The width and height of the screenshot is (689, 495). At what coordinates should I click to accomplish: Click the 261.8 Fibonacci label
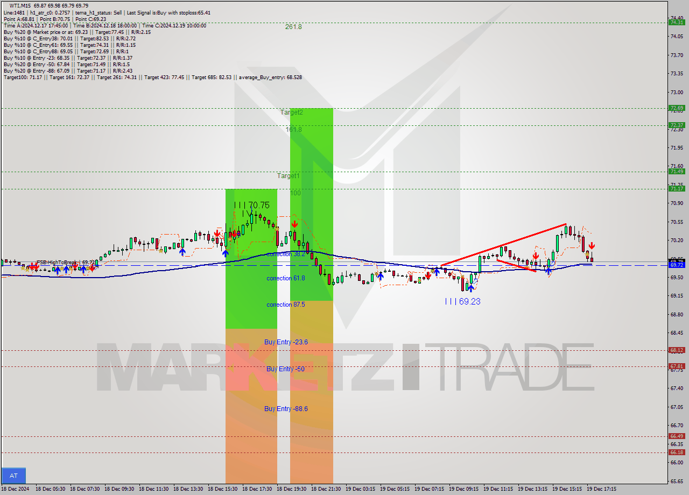[x=293, y=27]
